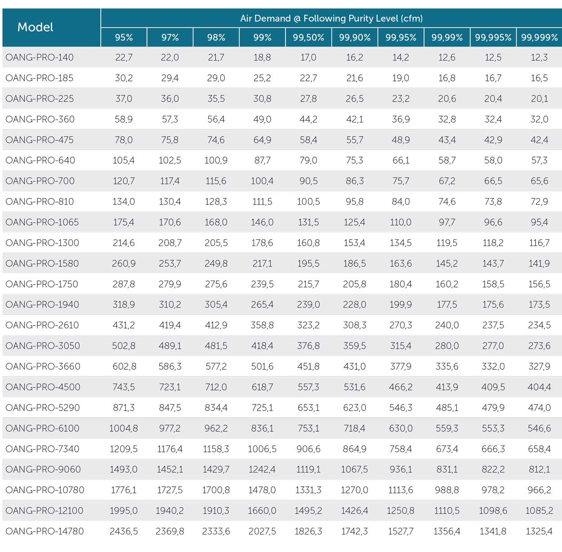
Task: Click the 1325,4 cell in bottom right
Action: tap(539, 531)
